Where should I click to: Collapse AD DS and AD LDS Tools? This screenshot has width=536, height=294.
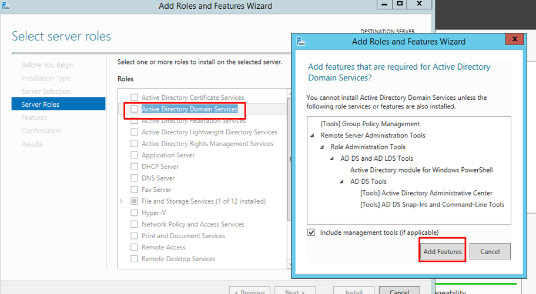pos(333,158)
